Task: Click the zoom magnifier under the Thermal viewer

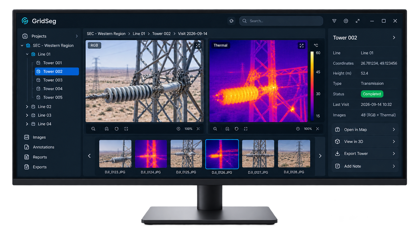Action: [x=215, y=129]
